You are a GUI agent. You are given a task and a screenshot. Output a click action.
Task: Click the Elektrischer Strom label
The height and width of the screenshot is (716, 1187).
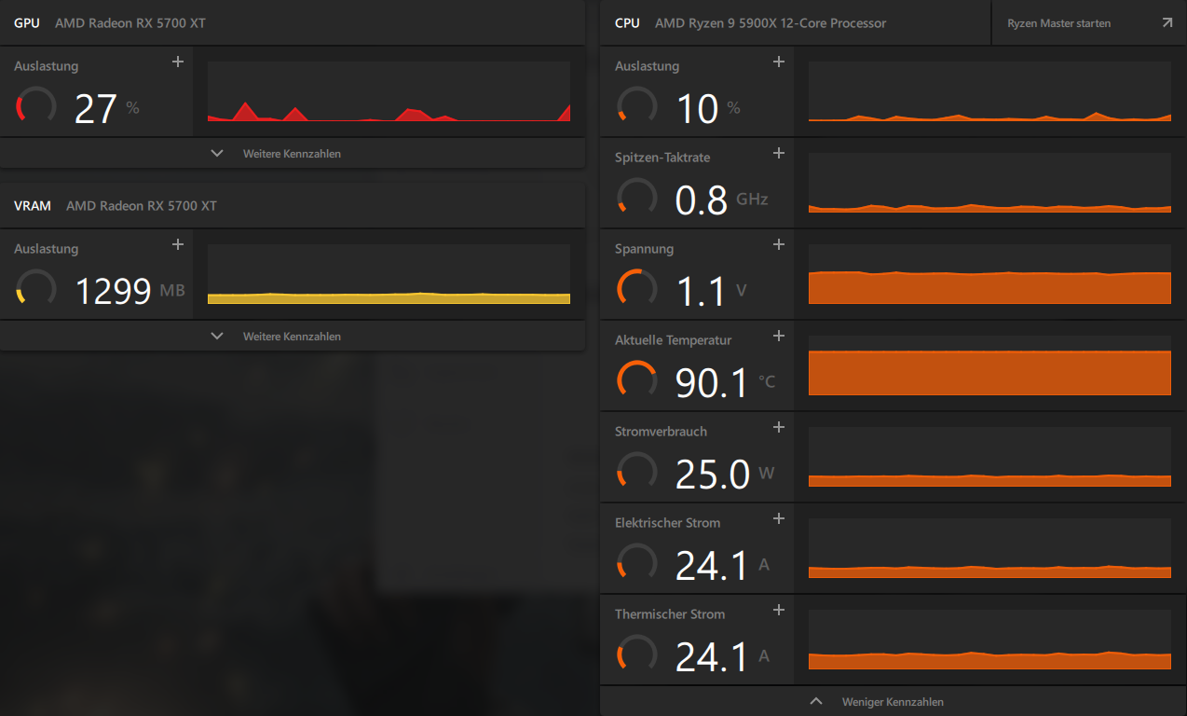click(667, 523)
